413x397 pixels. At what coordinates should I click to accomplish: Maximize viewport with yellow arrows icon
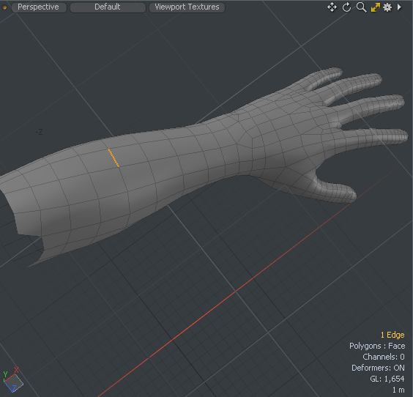point(375,7)
